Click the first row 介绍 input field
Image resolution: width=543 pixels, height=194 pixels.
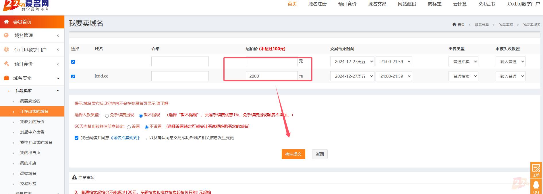tap(180, 61)
